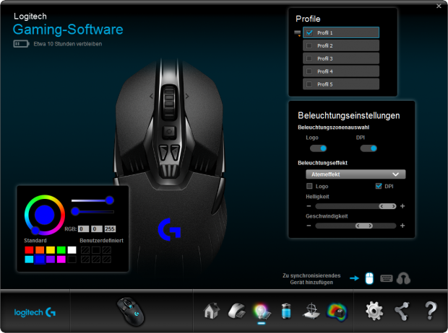Select the Profil 2 row label

click(x=325, y=45)
